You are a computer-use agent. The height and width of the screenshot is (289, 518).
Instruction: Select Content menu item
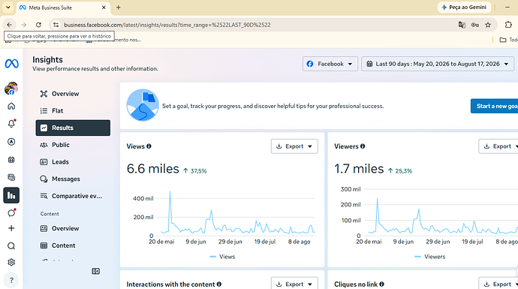pyautogui.click(x=73, y=245)
